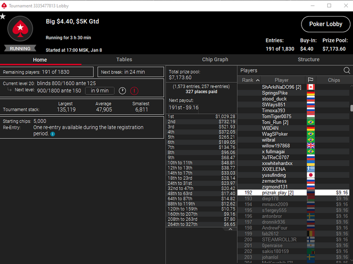Sort players by Rank column arrow
Viewport: 353px width, 264px height.
pos(258,80)
